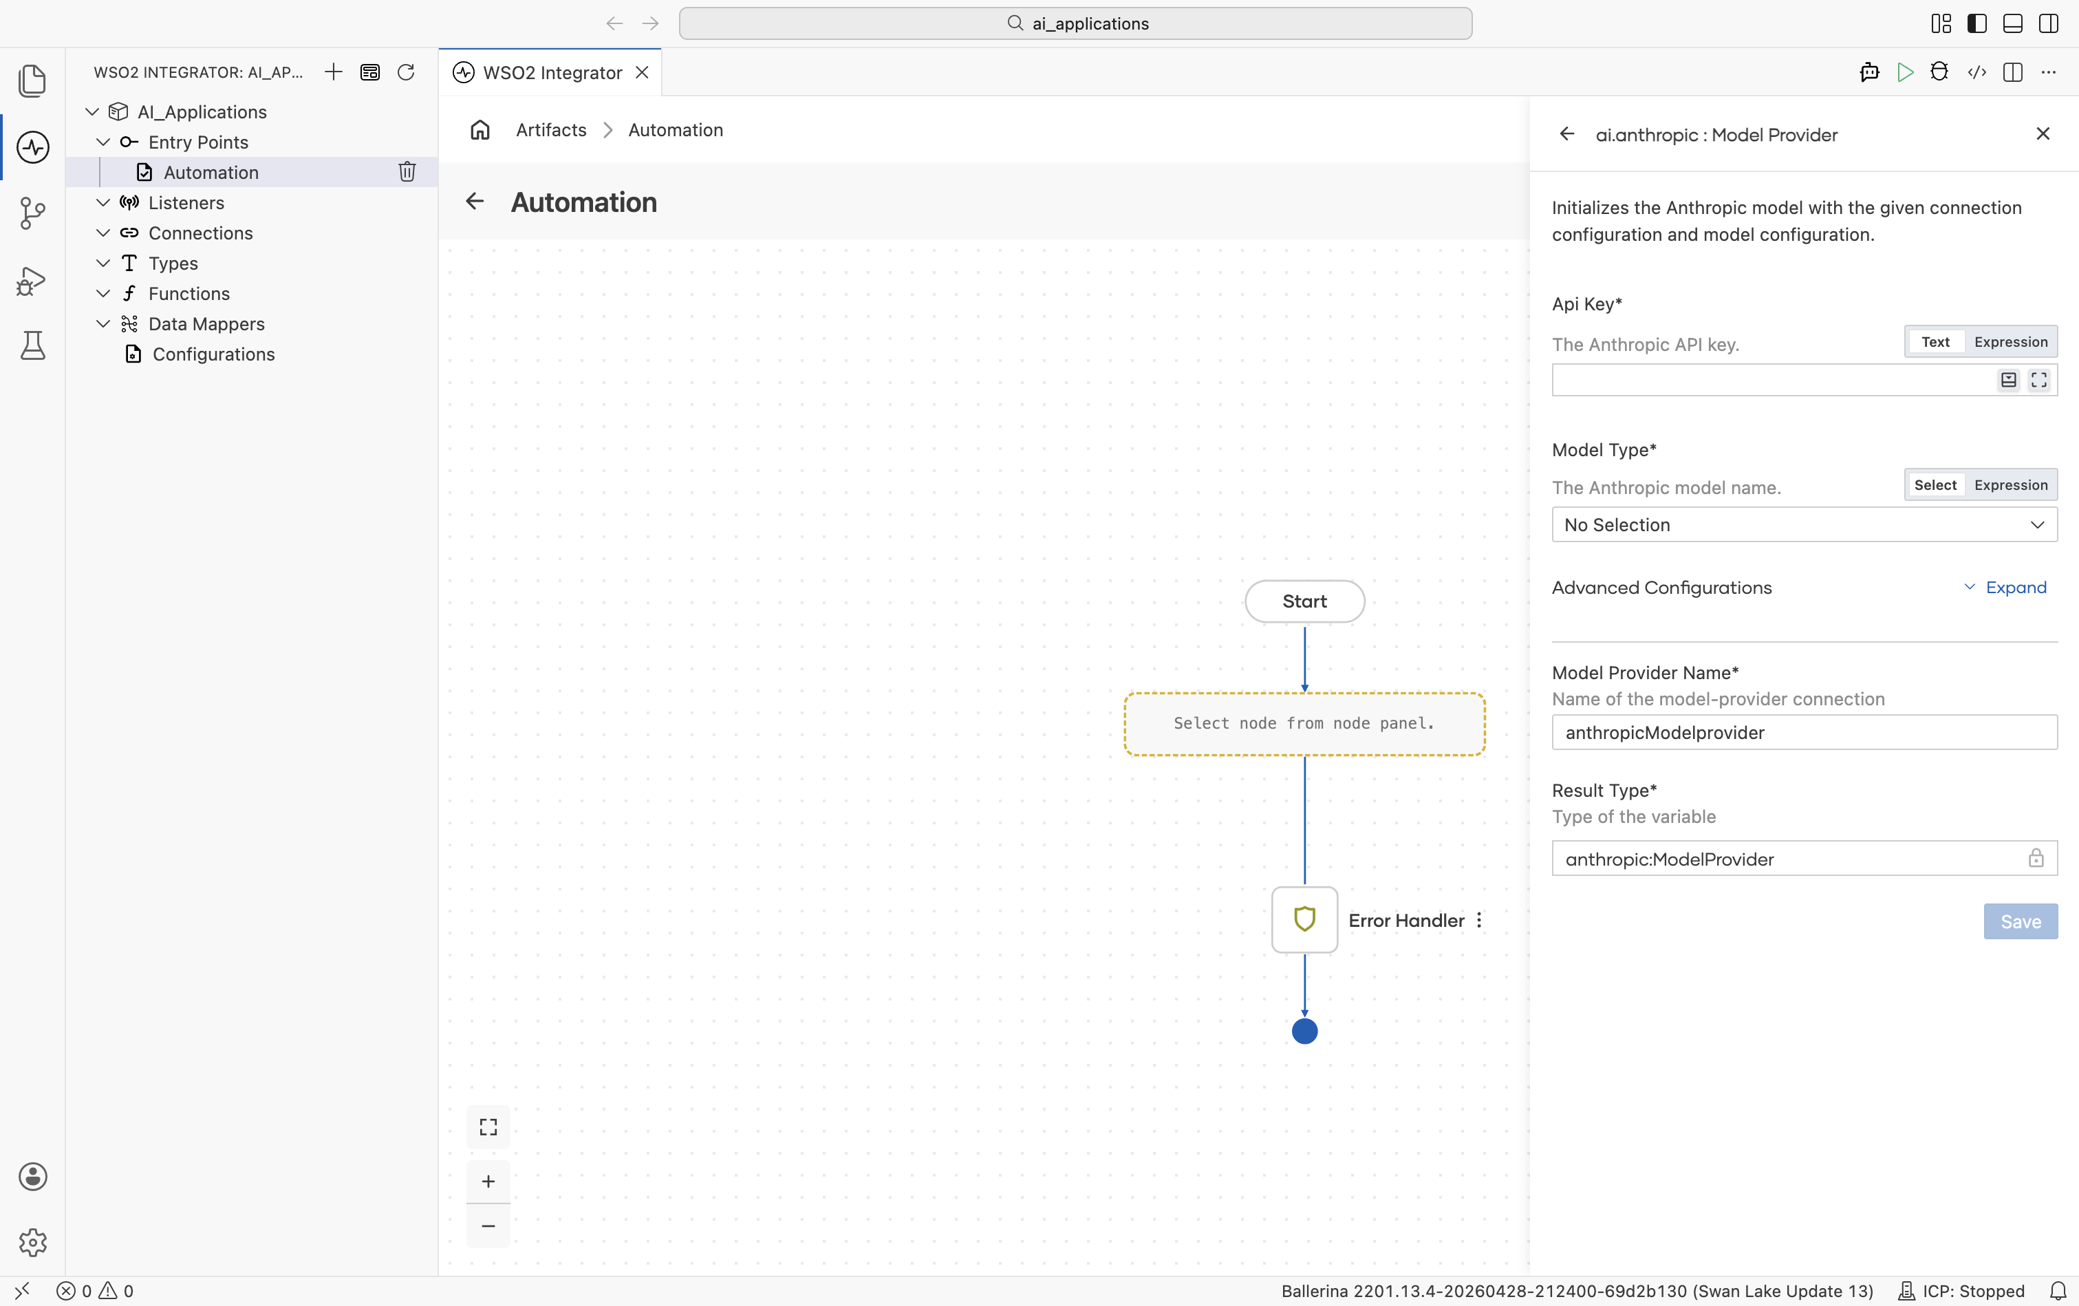Click locked Result Type field
The height and width of the screenshot is (1306, 2079).
(x=1805, y=858)
